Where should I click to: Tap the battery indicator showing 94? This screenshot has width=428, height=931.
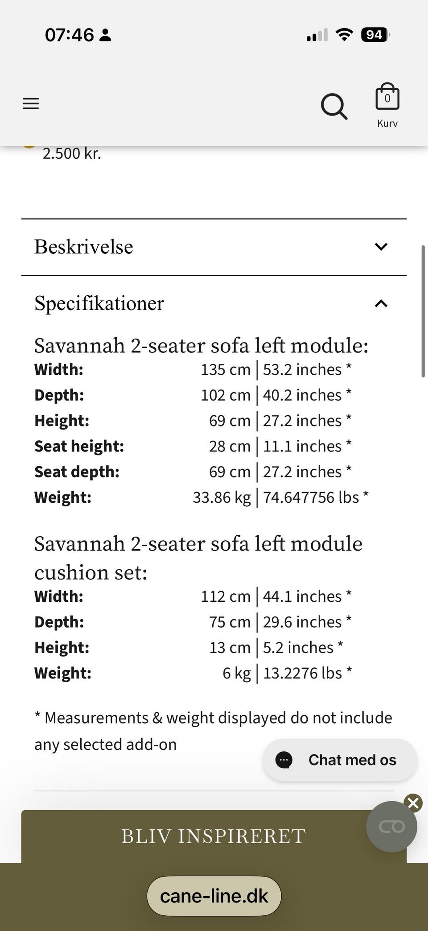[x=374, y=34]
